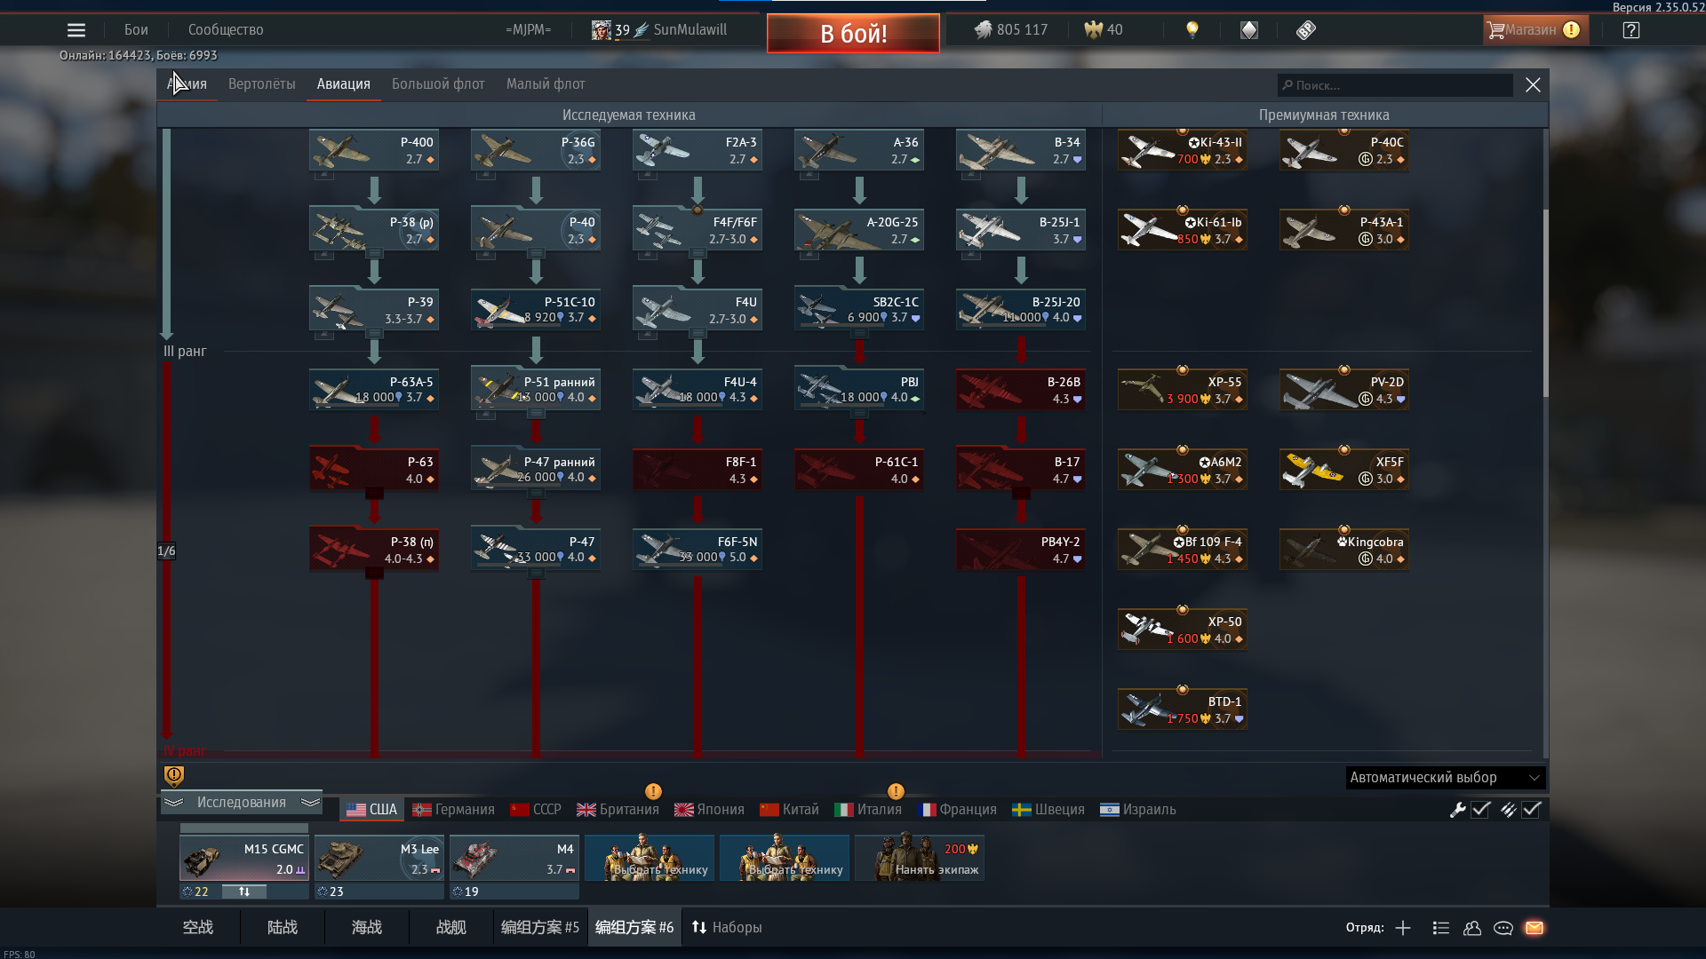
Task: Toggle the automatic repair checkbox
Action: [x=1480, y=810]
